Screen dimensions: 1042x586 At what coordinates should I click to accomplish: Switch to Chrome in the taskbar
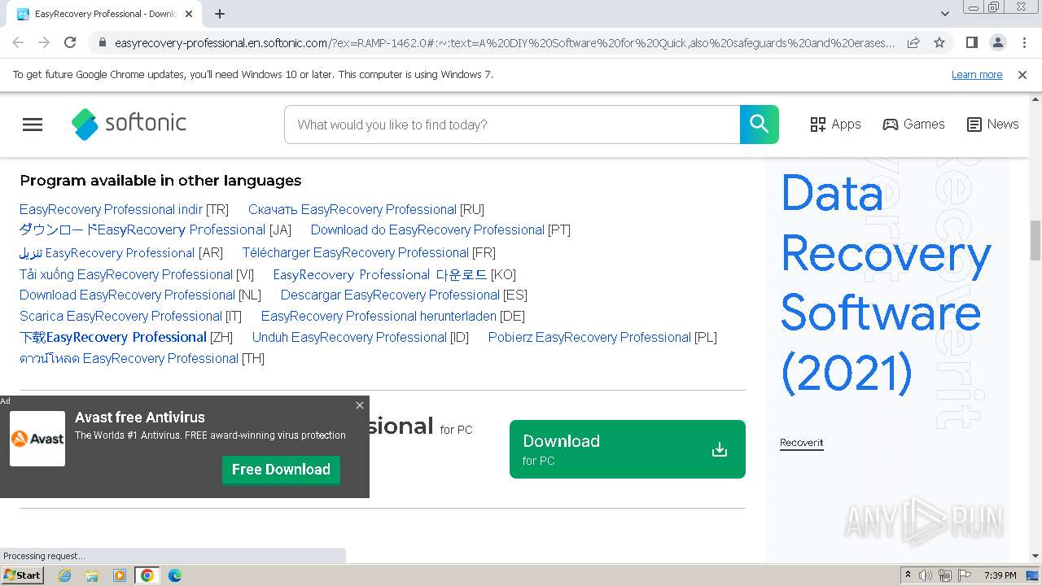click(x=147, y=575)
